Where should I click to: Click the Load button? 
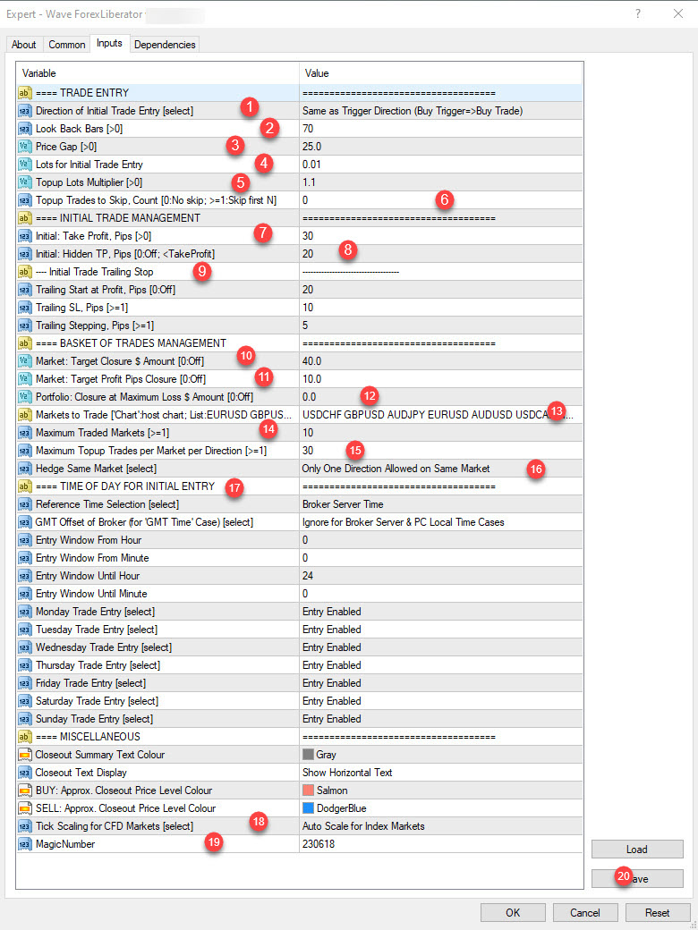click(637, 850)
